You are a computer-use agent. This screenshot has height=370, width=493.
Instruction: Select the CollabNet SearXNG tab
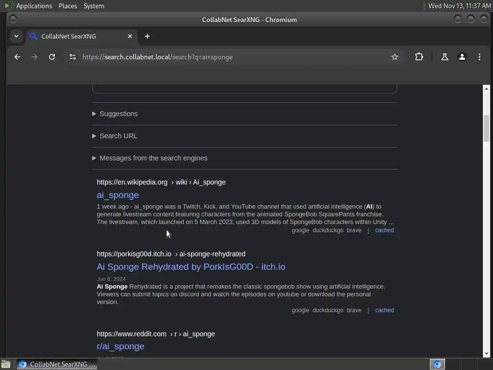[x=81, y=36]
